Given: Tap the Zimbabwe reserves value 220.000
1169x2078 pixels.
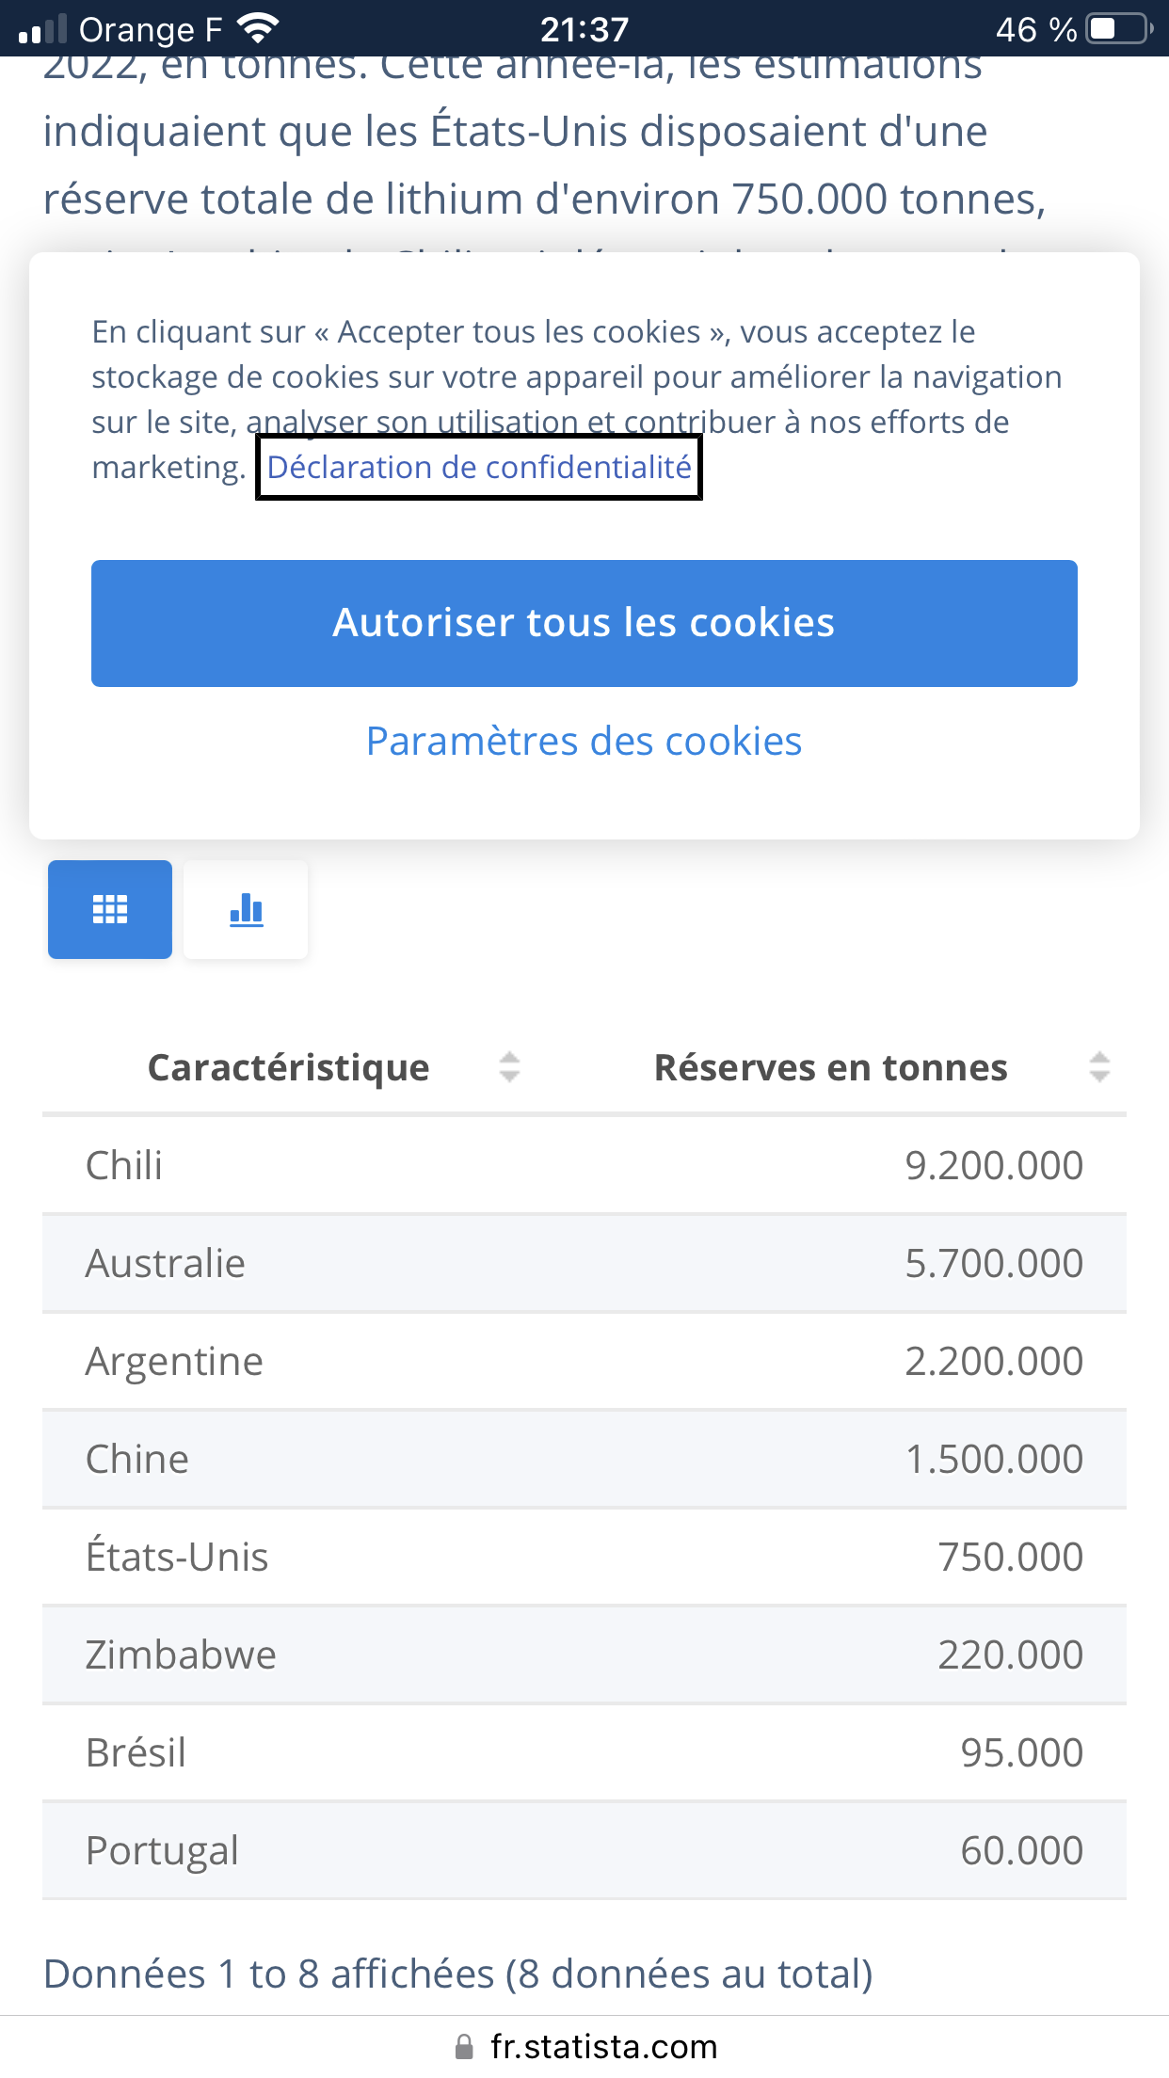Looking at the screenshot, I should coord(1010,1654).
